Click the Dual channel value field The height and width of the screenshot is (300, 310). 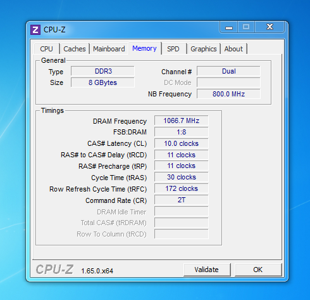point(228,71)
